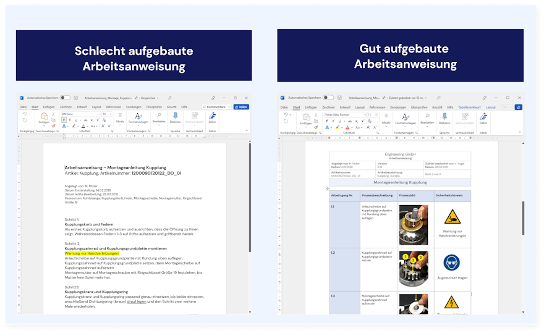Open the Editor tool in left window
The width and height of the screenshot is (544, 333).
(212, 117)
